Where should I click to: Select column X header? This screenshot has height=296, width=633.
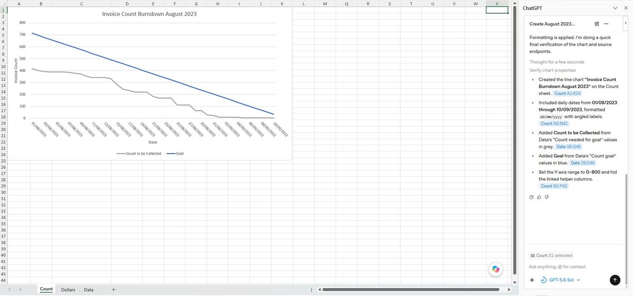497,3
